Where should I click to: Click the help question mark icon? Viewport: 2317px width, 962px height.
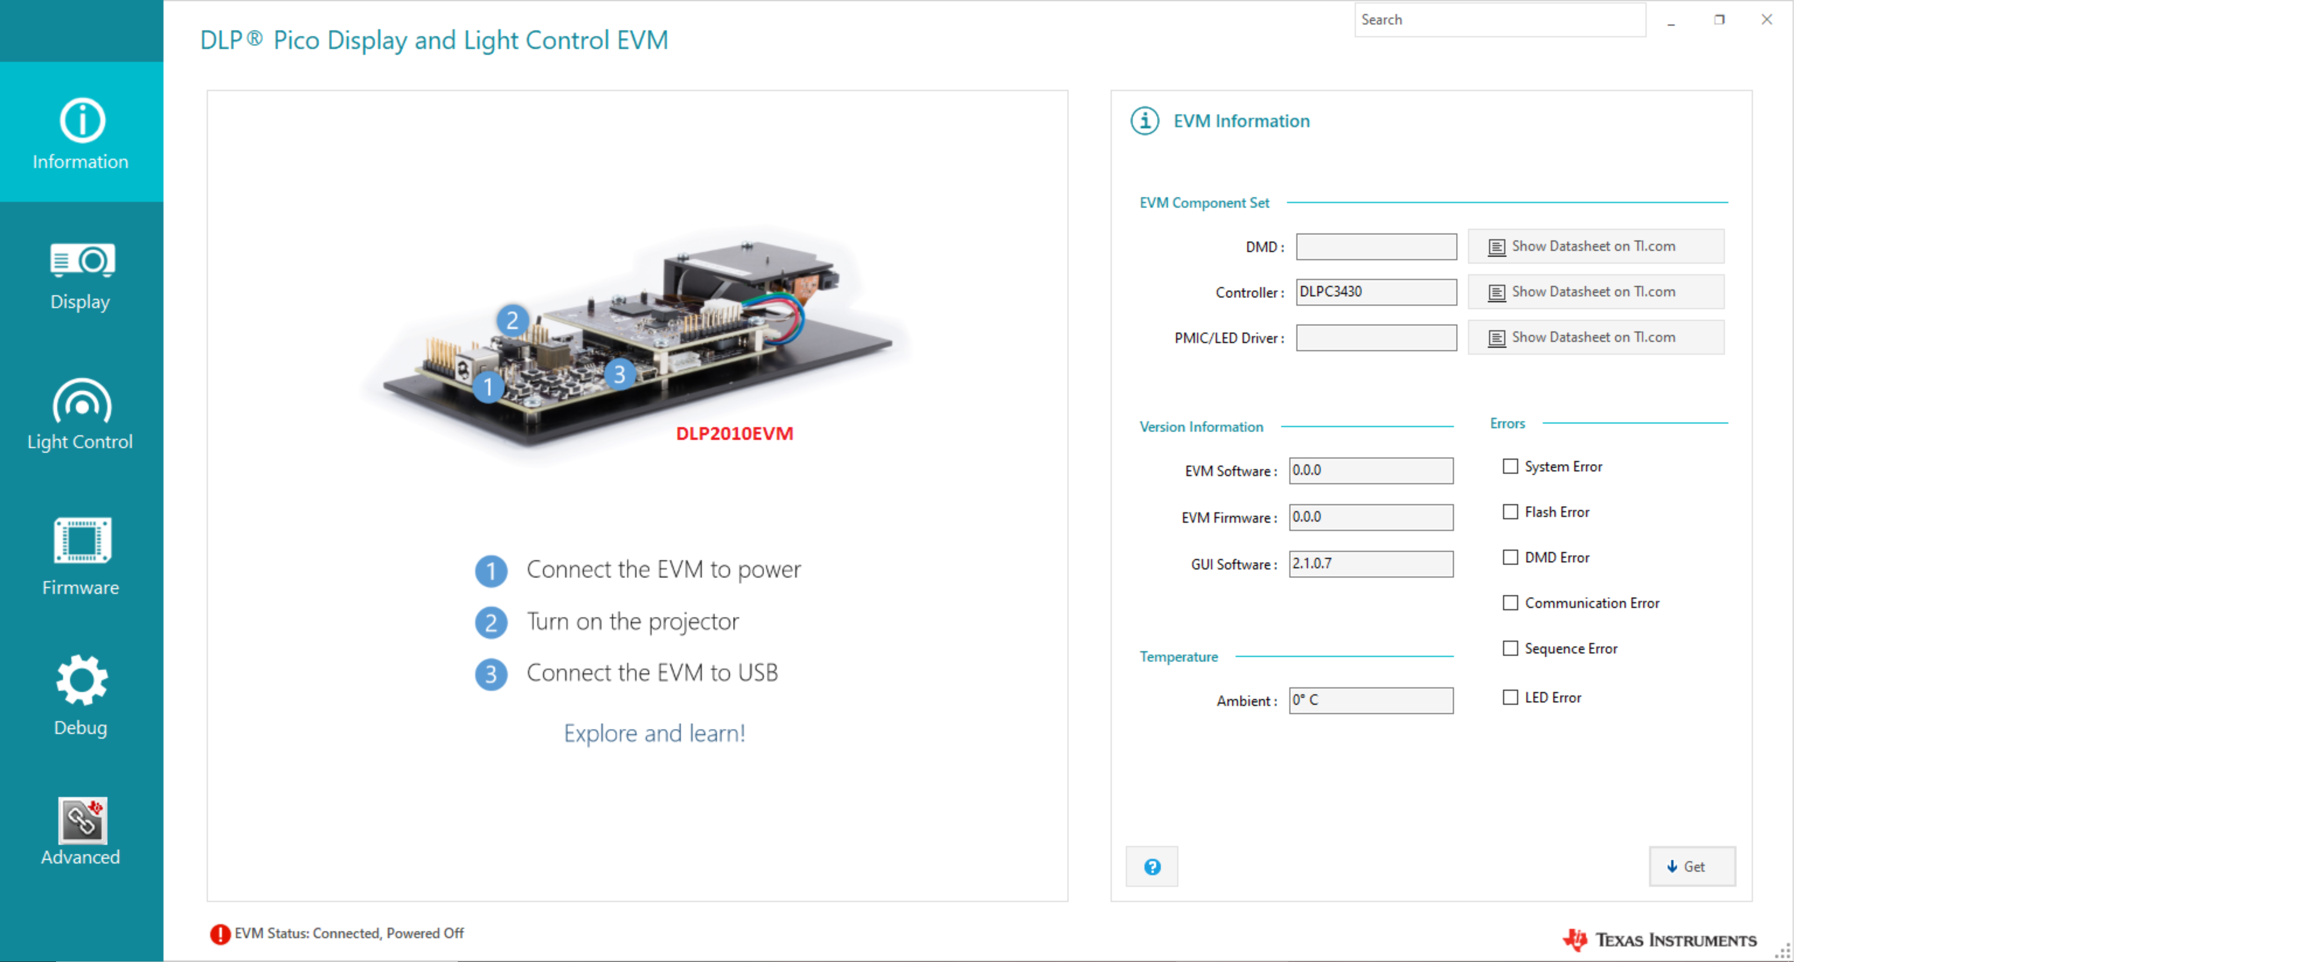pyautogui.click(x=1151, y=866)
